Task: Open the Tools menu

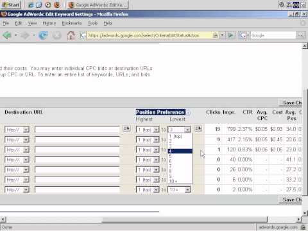Action: (x=92, y=23)
